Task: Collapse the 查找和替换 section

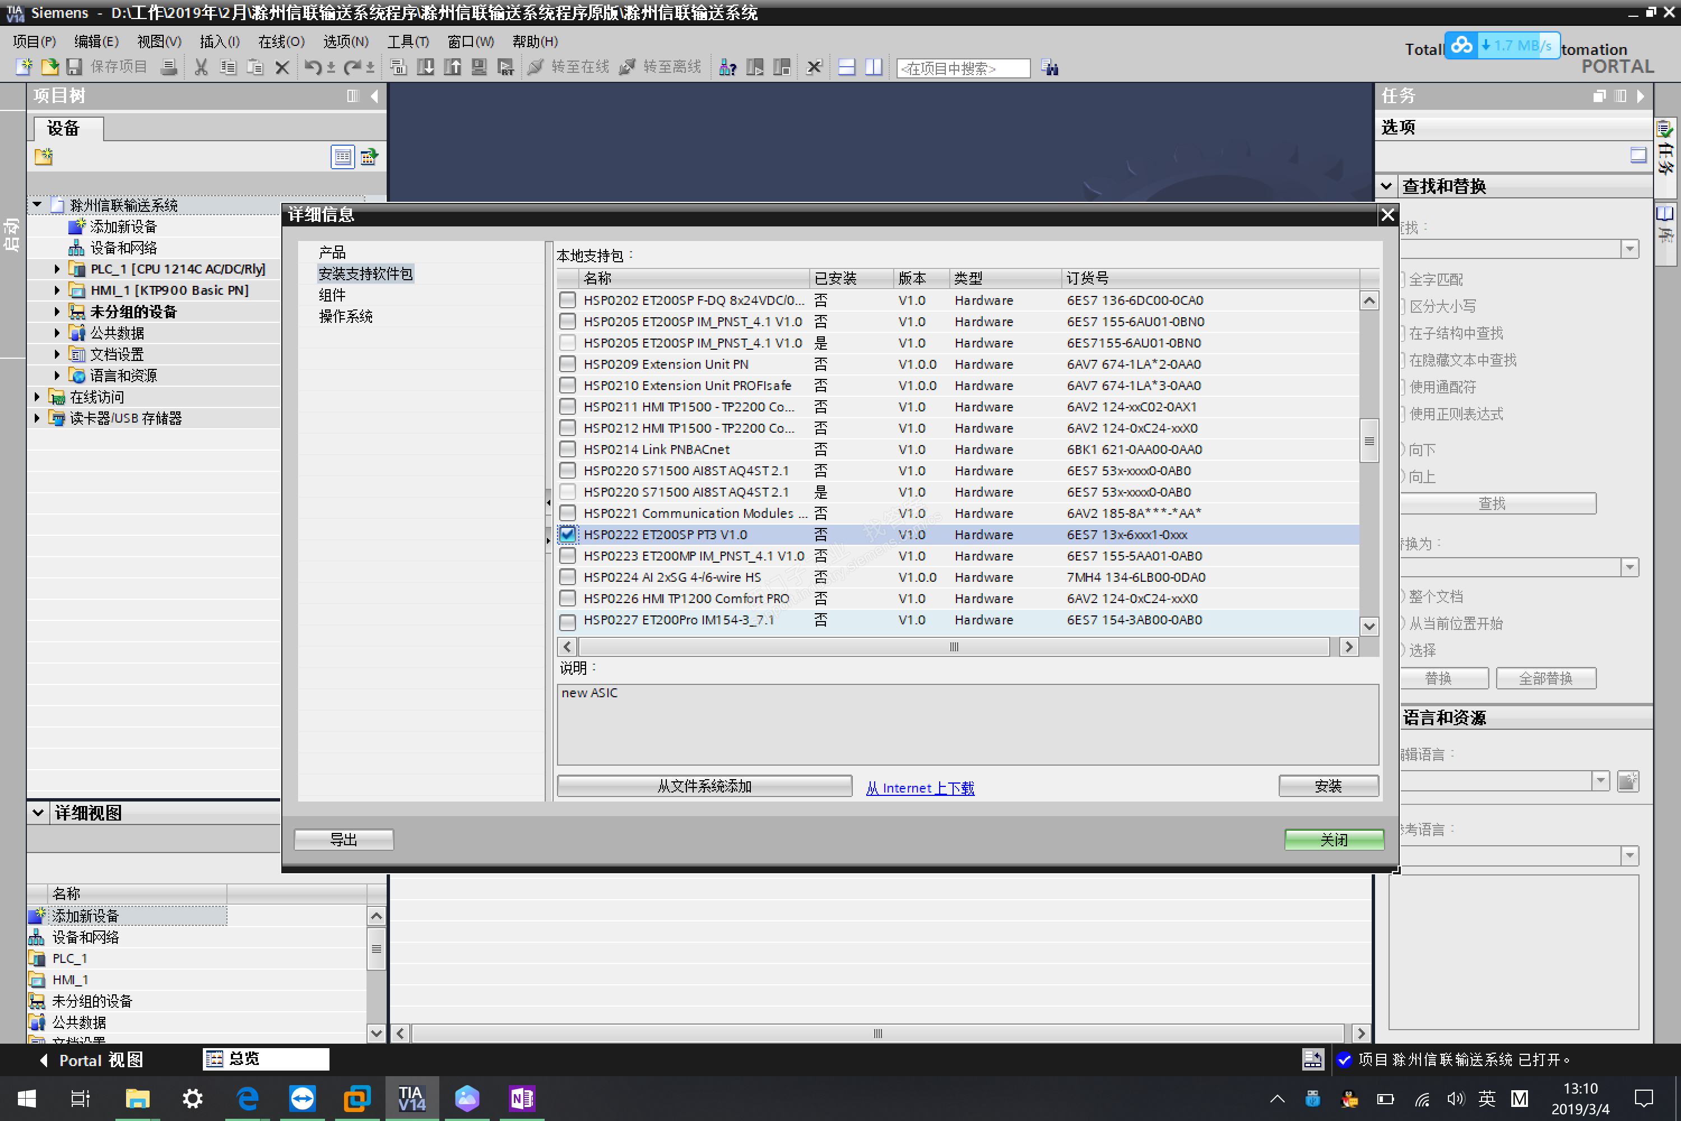Action: [x=1386, y=186]
